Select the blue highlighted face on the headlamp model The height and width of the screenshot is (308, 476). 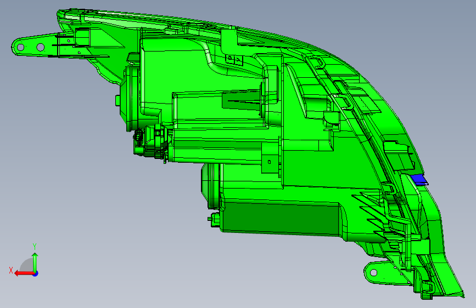pos(419,179)
